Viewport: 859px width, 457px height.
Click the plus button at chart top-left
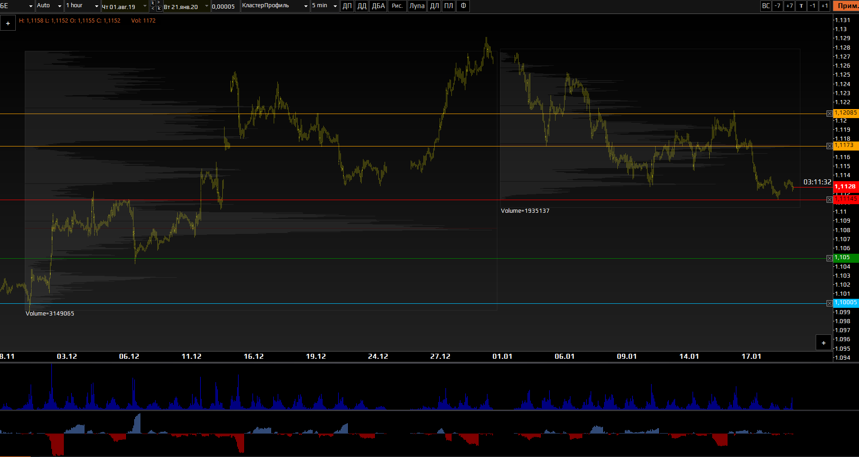(x=8, y=23)
